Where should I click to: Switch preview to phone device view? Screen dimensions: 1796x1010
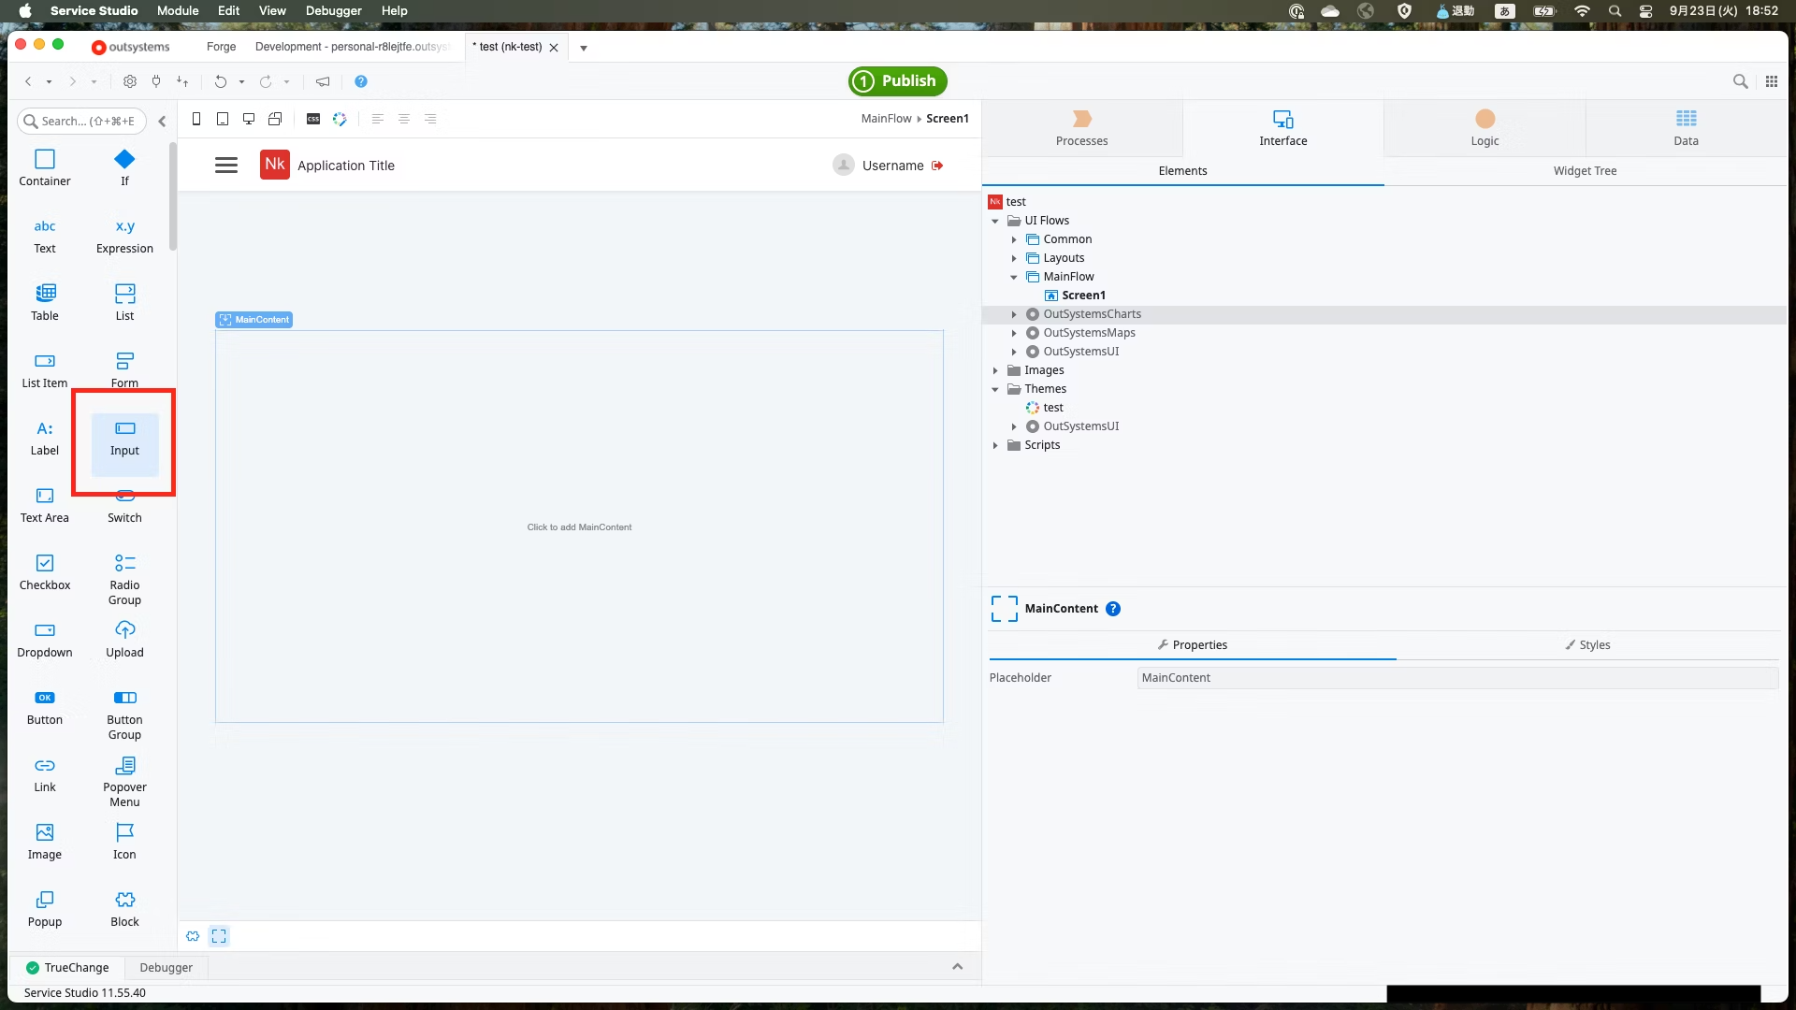pyautogui.click(x=196, y=119)
